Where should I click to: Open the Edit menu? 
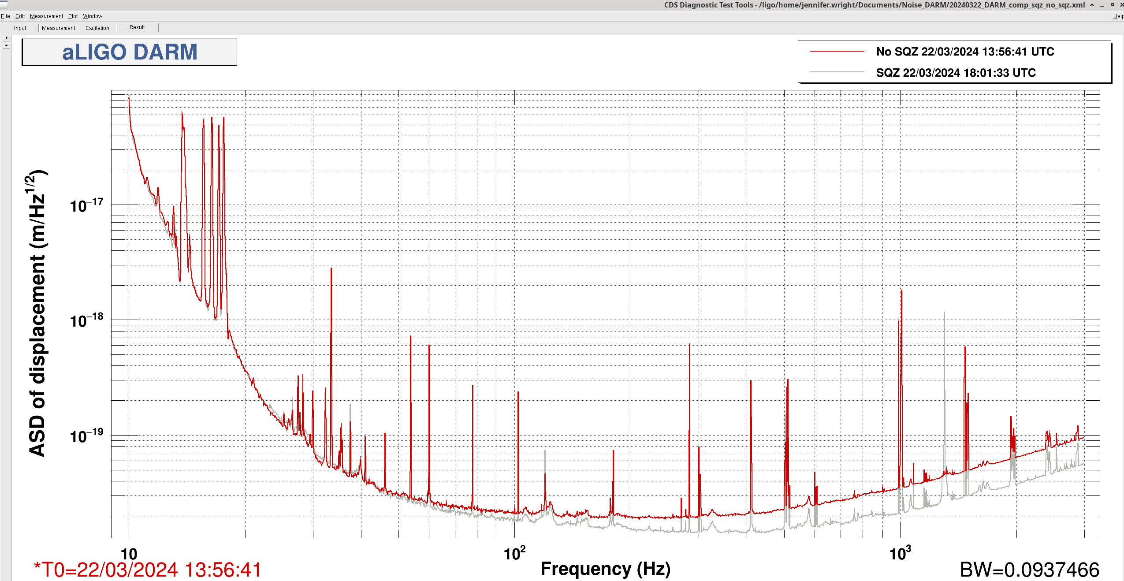click(x=20, y=16)
